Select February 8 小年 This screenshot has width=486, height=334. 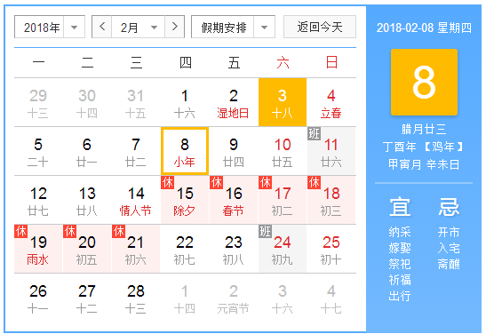[185, 152]
